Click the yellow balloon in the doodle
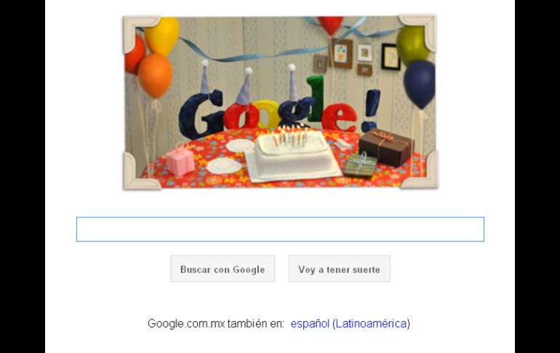This screenshot has height=353, width=560. (162, 36)
